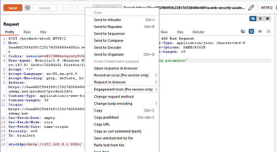Toggle show newline \n characters
Screen dimensions: 277x152
[260, 32]
